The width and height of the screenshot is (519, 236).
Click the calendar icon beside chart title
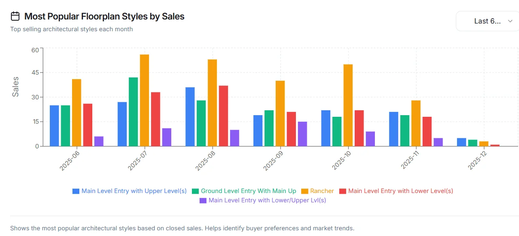click(x=15, y=16)
